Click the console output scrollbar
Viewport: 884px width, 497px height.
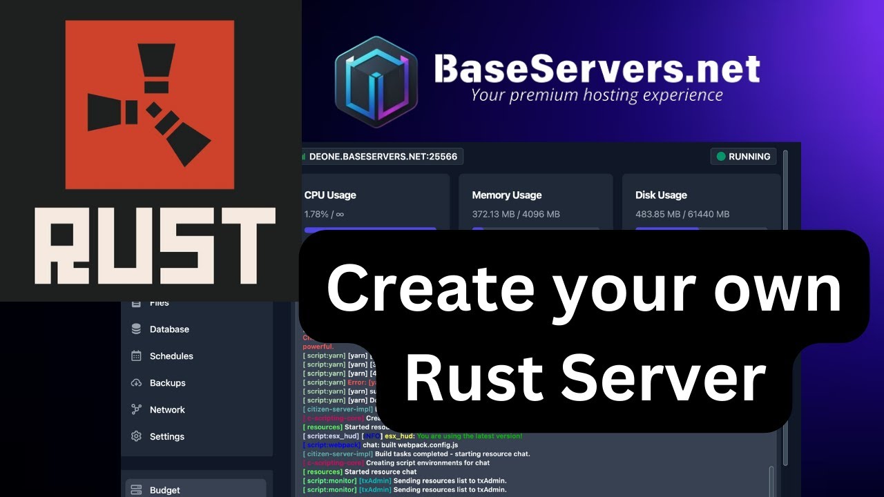(x=772, y=482)
